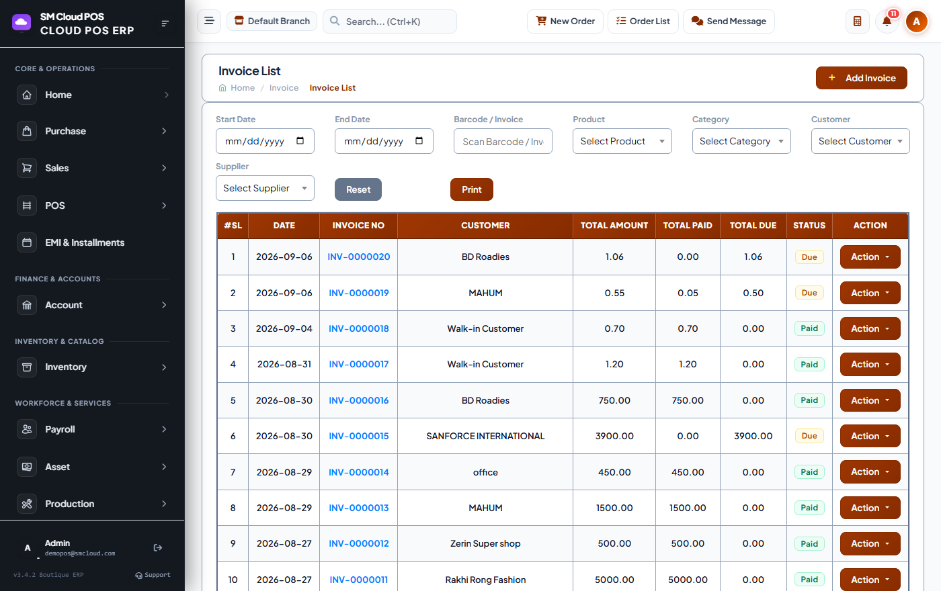
Task: Expand the Production sidebar menu
Action: [x=92, y=504]
